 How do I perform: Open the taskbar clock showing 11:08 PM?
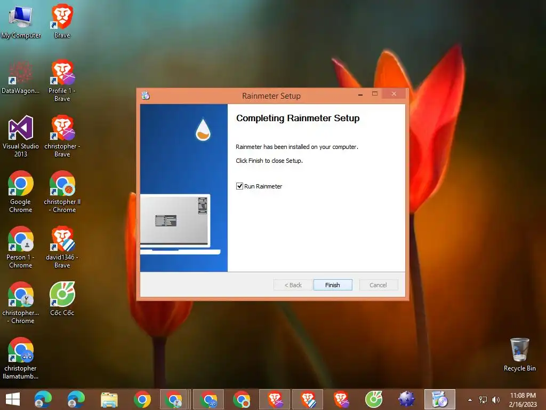tap(523, 400)
